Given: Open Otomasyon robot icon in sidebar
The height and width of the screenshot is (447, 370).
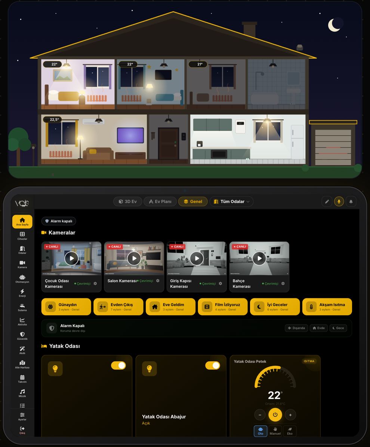Looking at the screenshot, I should (22, 279).
